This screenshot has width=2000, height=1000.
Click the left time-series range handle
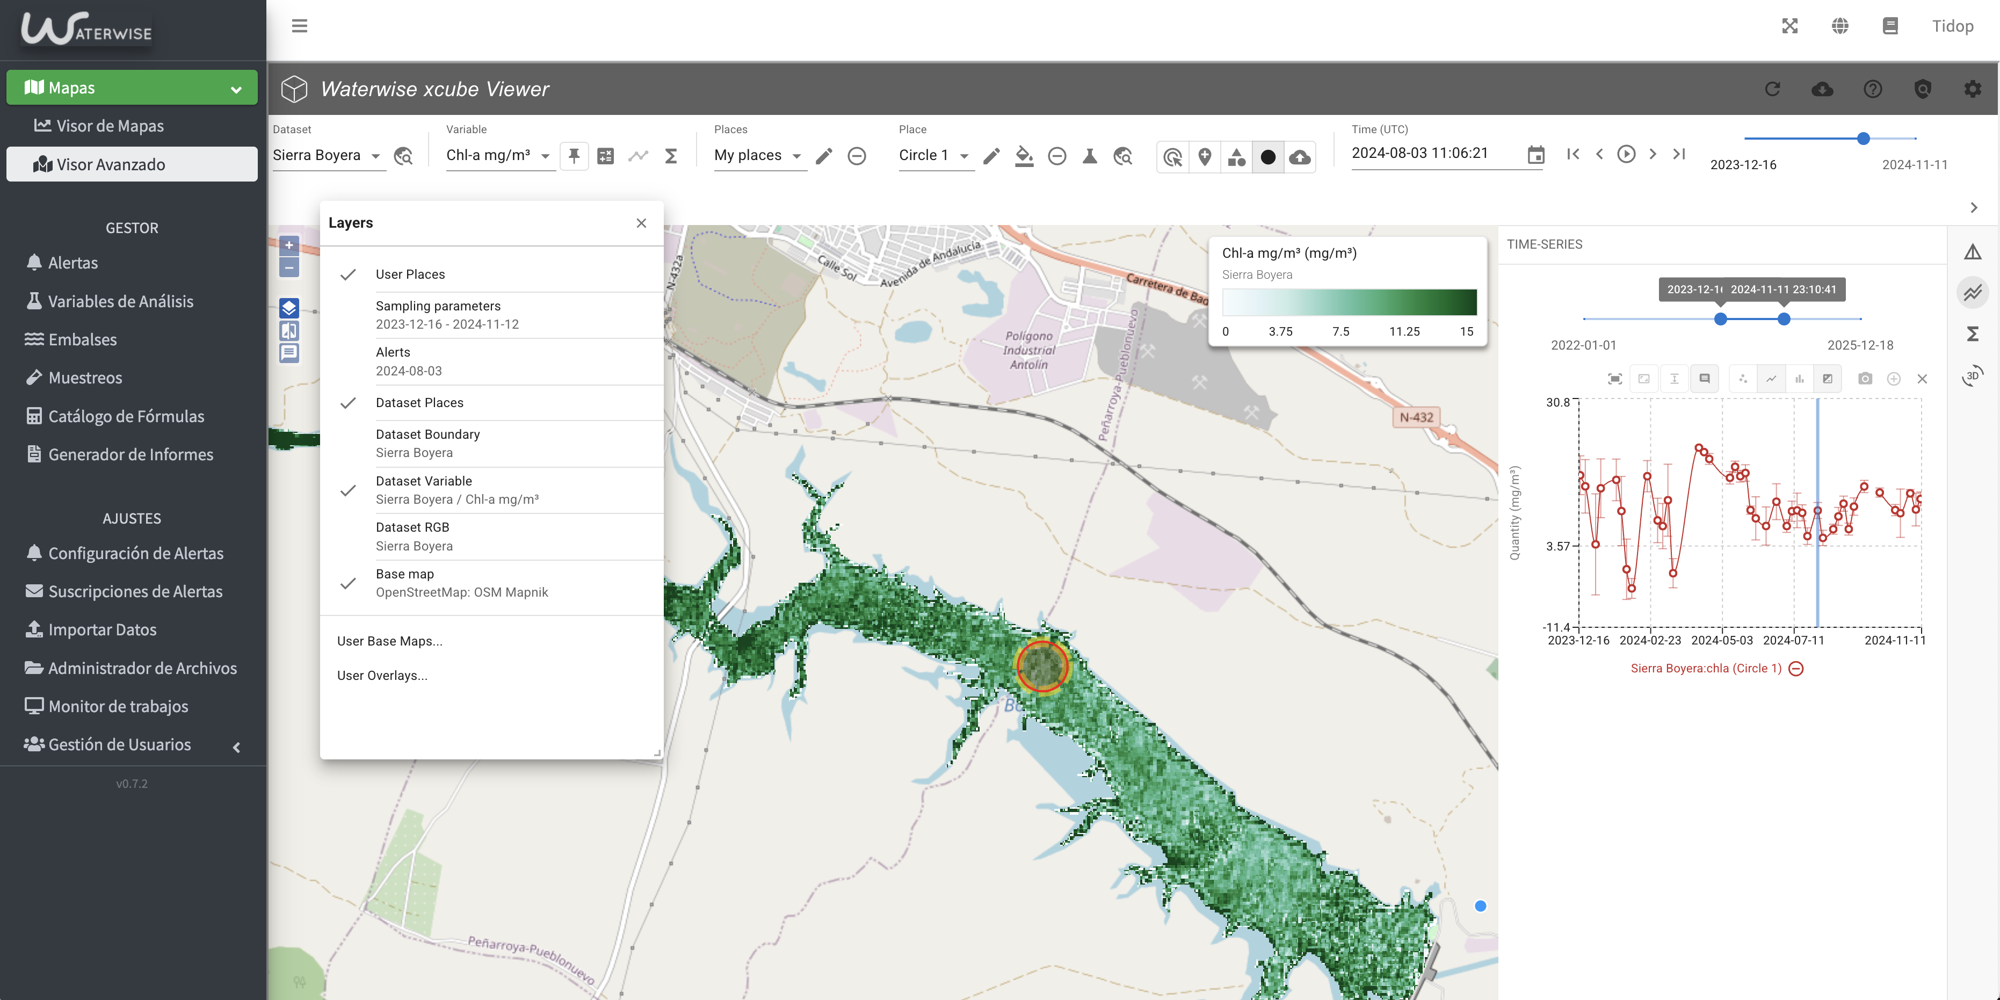click(1721, 319)
